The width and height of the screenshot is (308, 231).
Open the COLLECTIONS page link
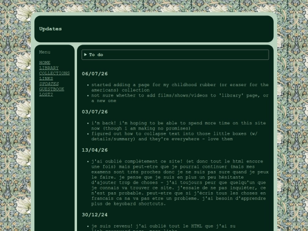(x=54, y=73)
